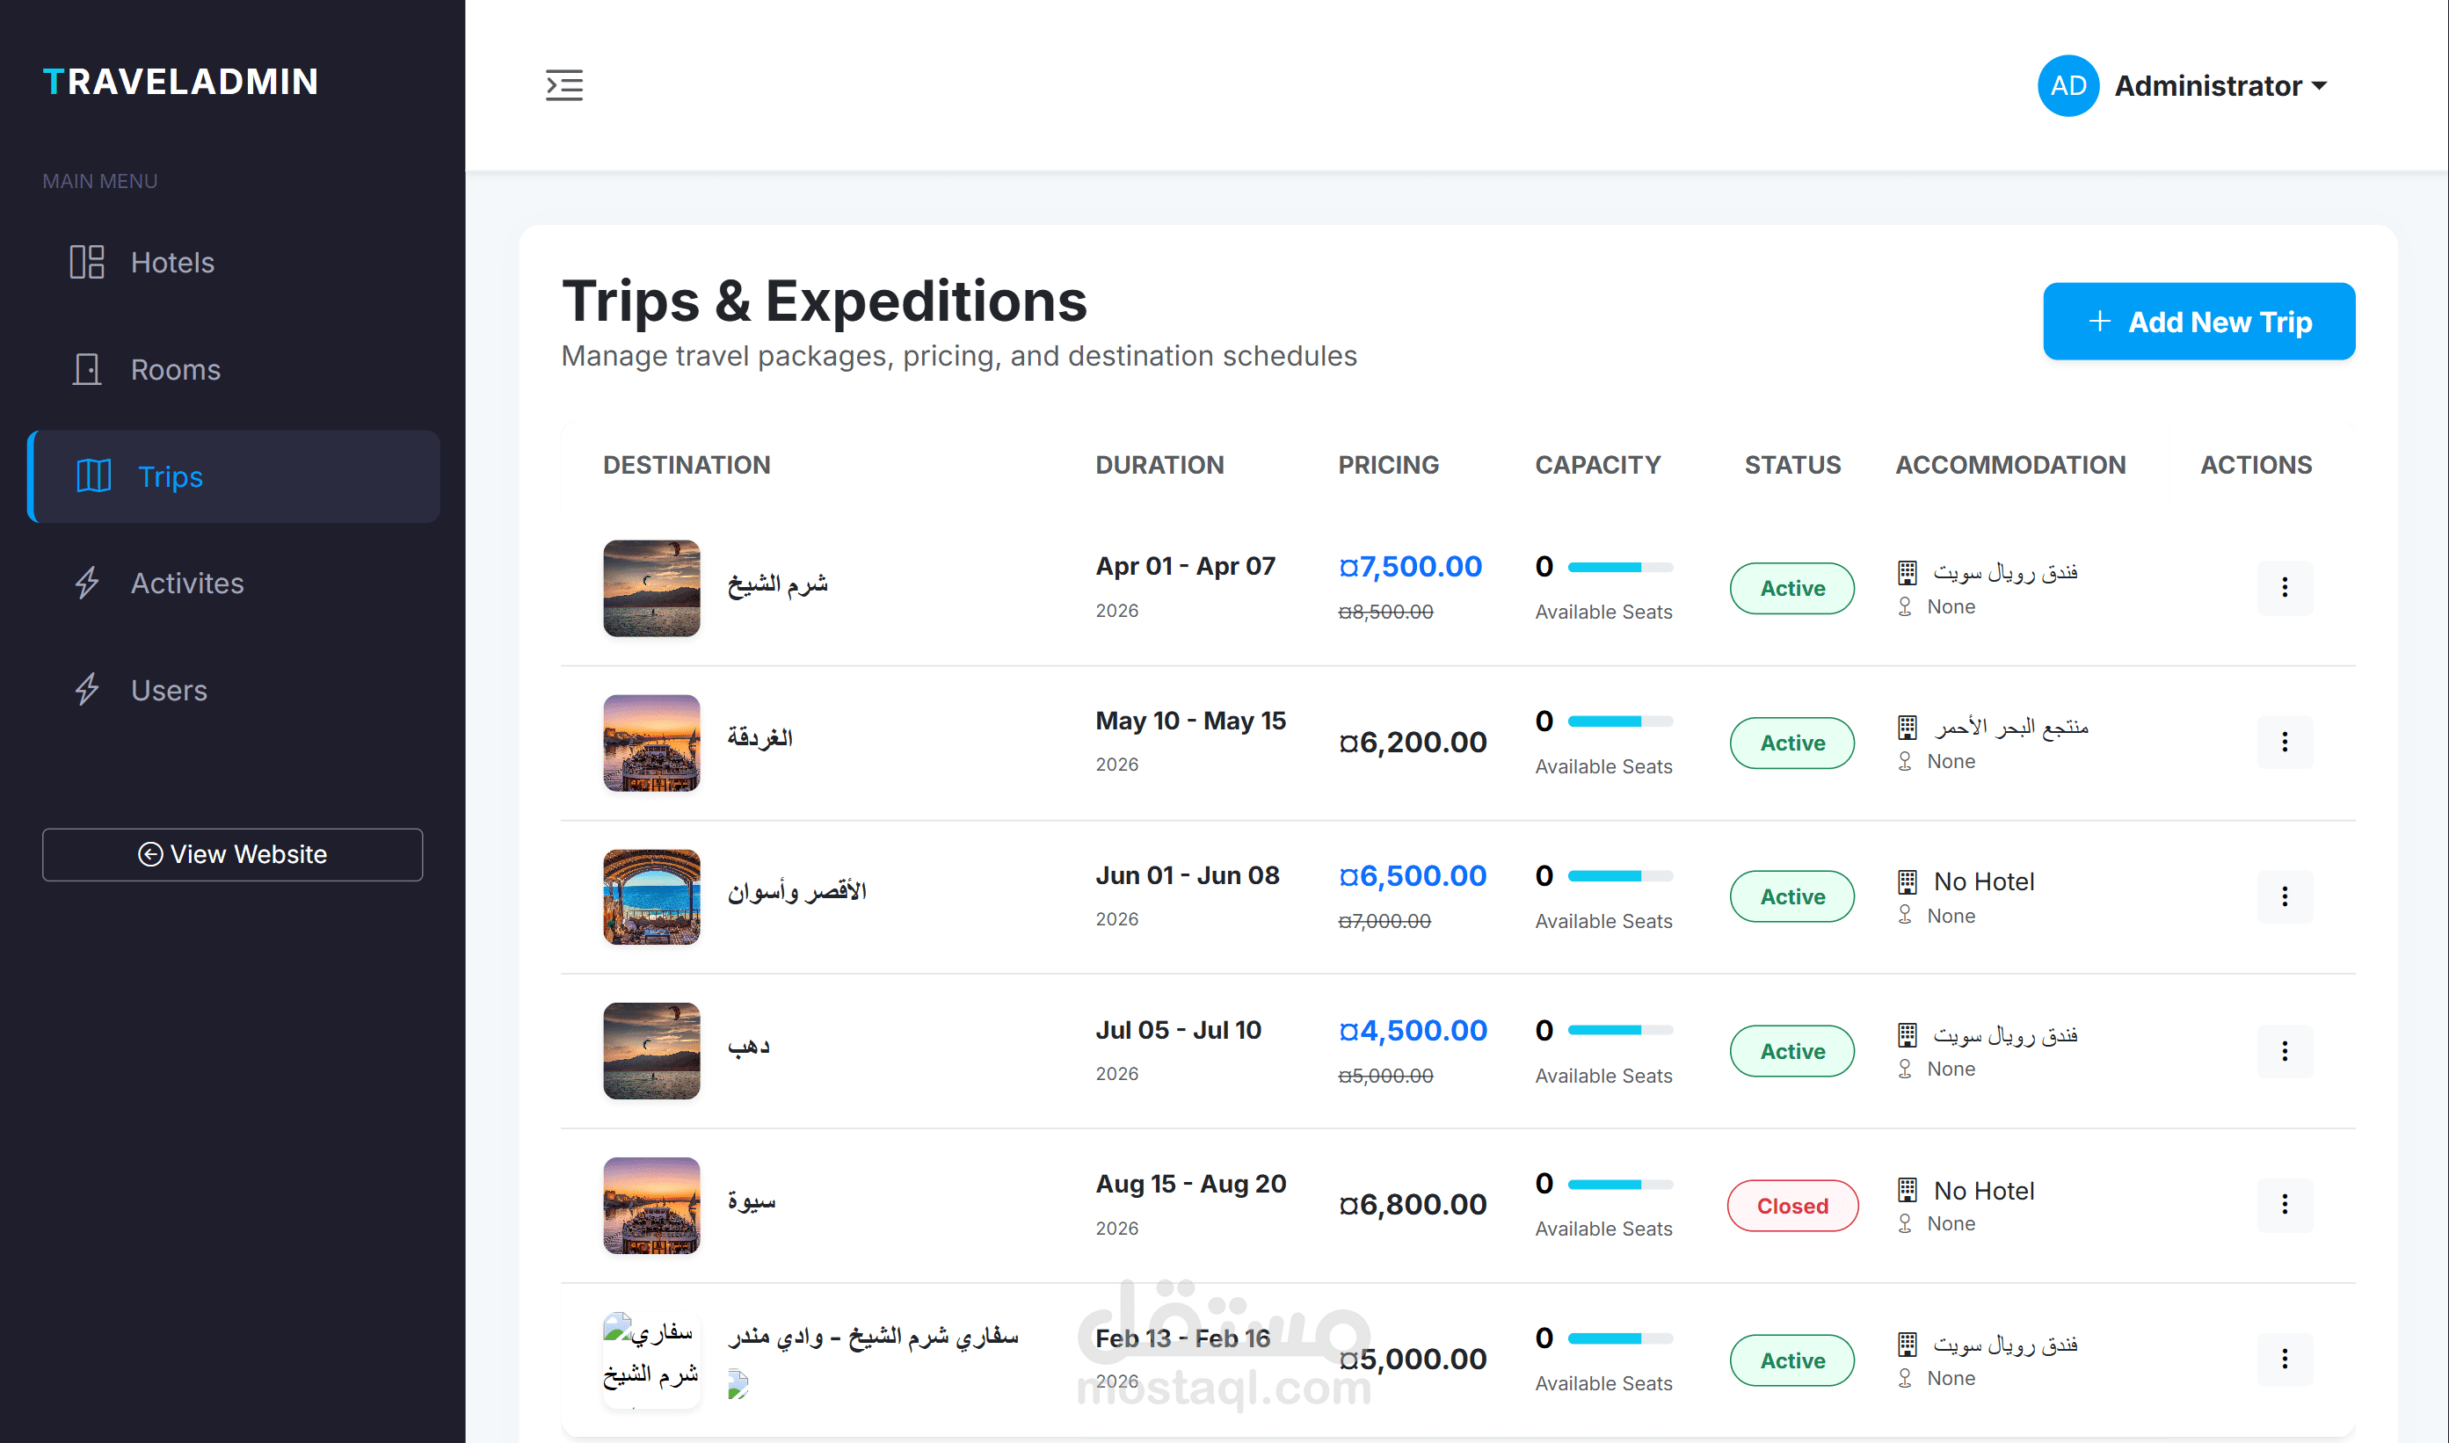2449x1443 pixels.
Task: Click the Hotels sidebar icon
Action: point(86,263)
